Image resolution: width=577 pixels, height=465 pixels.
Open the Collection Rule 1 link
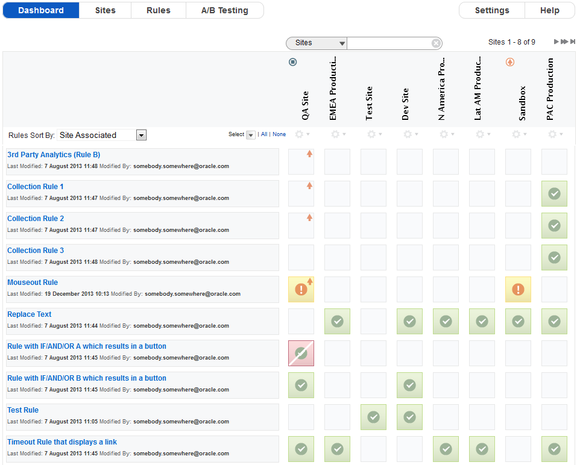[x=36, y=187]
